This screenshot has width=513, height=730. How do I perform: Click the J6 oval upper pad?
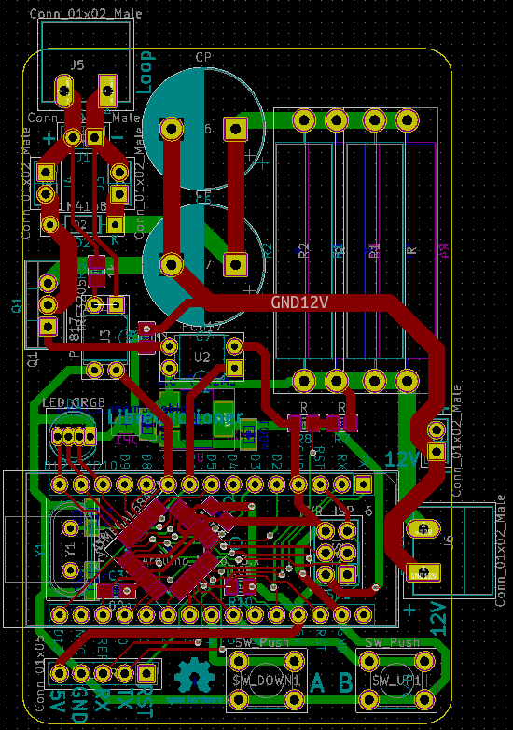[x=423, y=529]
